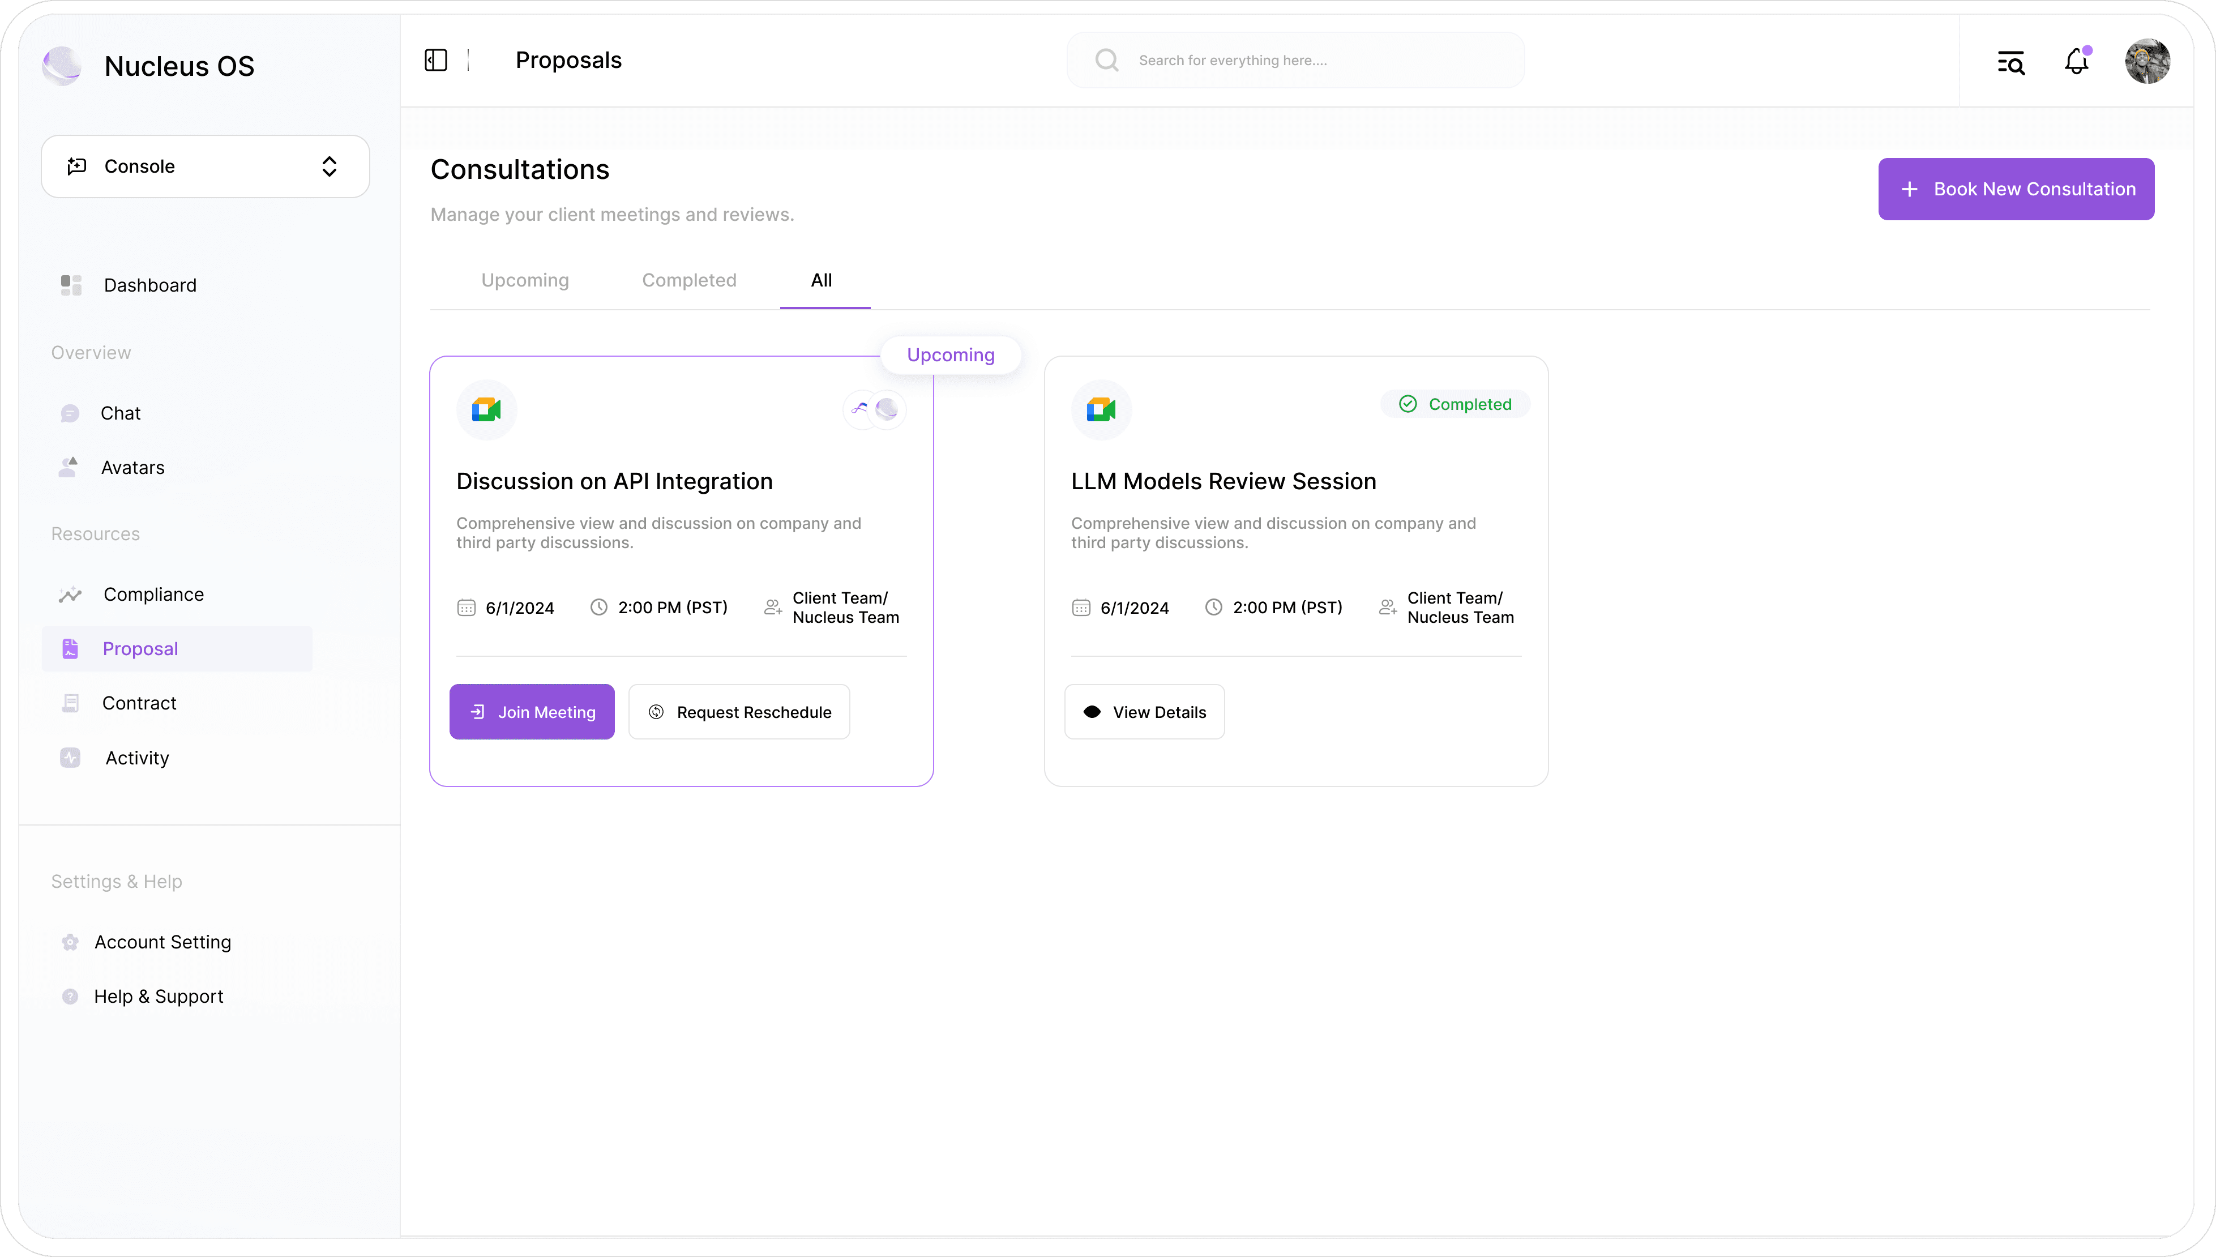
Task: Open the Nucleus OS logo
Action: coord(62,66)
